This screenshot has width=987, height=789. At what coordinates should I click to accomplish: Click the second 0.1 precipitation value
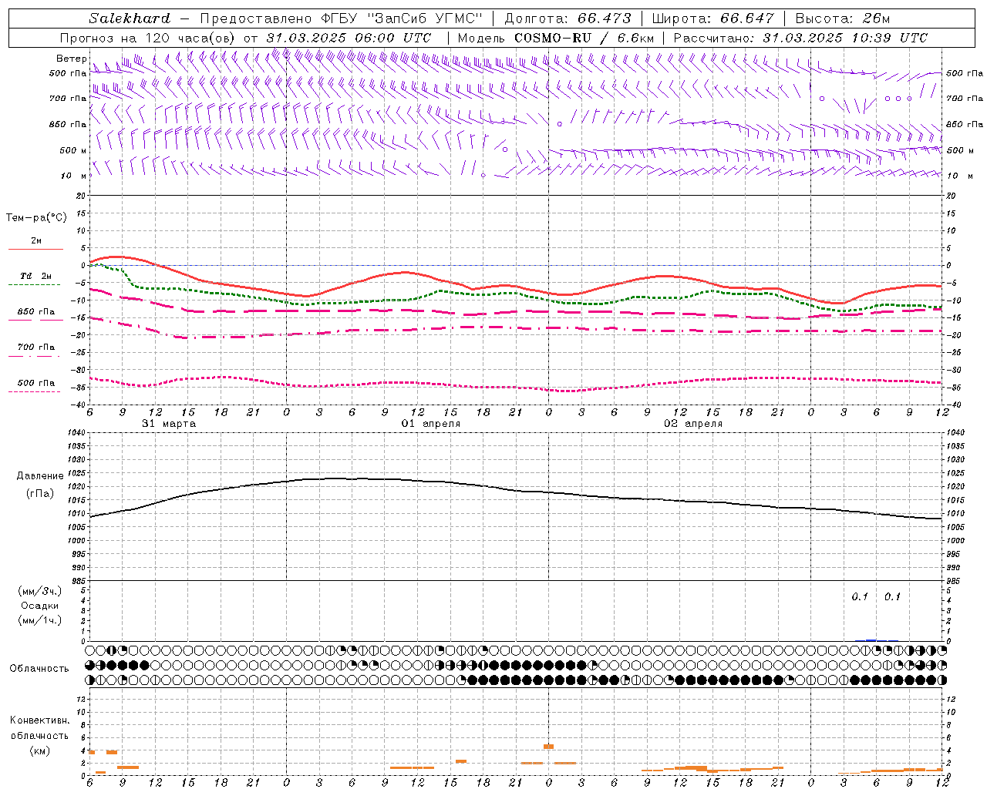(892, 597)
